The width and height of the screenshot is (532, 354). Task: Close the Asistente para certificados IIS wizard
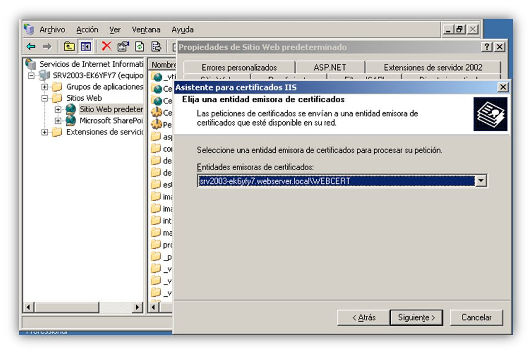(x=503, y=87)
